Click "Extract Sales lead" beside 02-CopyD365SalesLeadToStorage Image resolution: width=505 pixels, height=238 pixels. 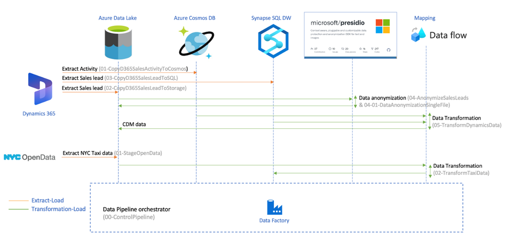click(82, 88)
